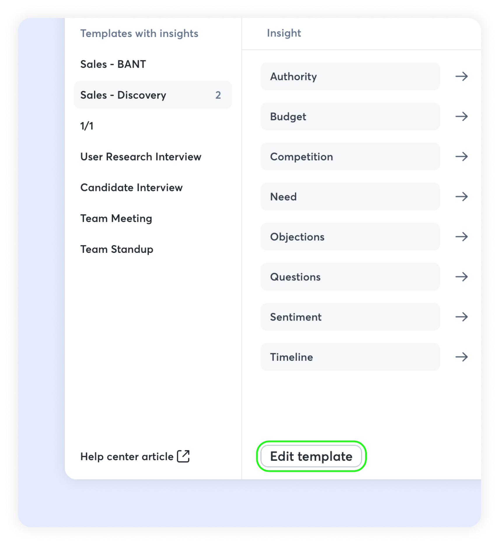499x545 pixels.
Task: Click the arrow beside Questions
Action: pyautogui.click(x=461, y=277)
